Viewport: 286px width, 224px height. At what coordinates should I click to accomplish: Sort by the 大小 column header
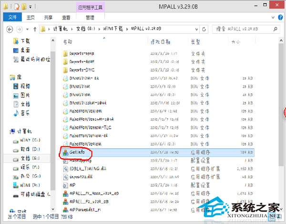[x=236, y=42]
